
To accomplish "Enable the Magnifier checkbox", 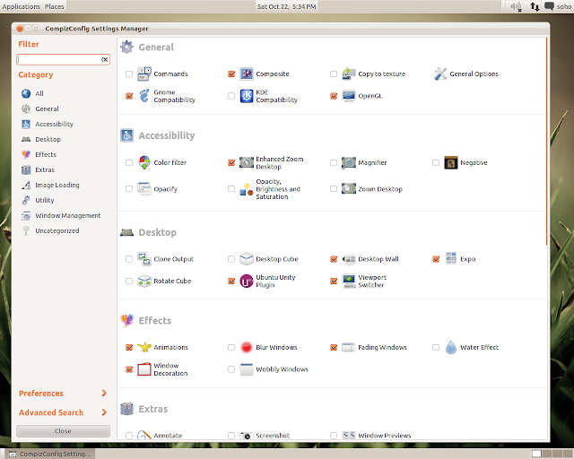I will [334, 162].
